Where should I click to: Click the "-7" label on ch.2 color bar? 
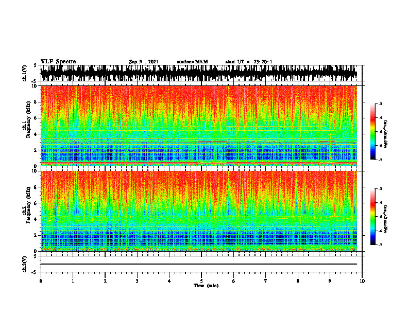coord(380,244)
